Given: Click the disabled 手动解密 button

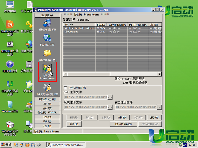Looking at the screenshot, I should pyautogui.click(x=150, y=124).
